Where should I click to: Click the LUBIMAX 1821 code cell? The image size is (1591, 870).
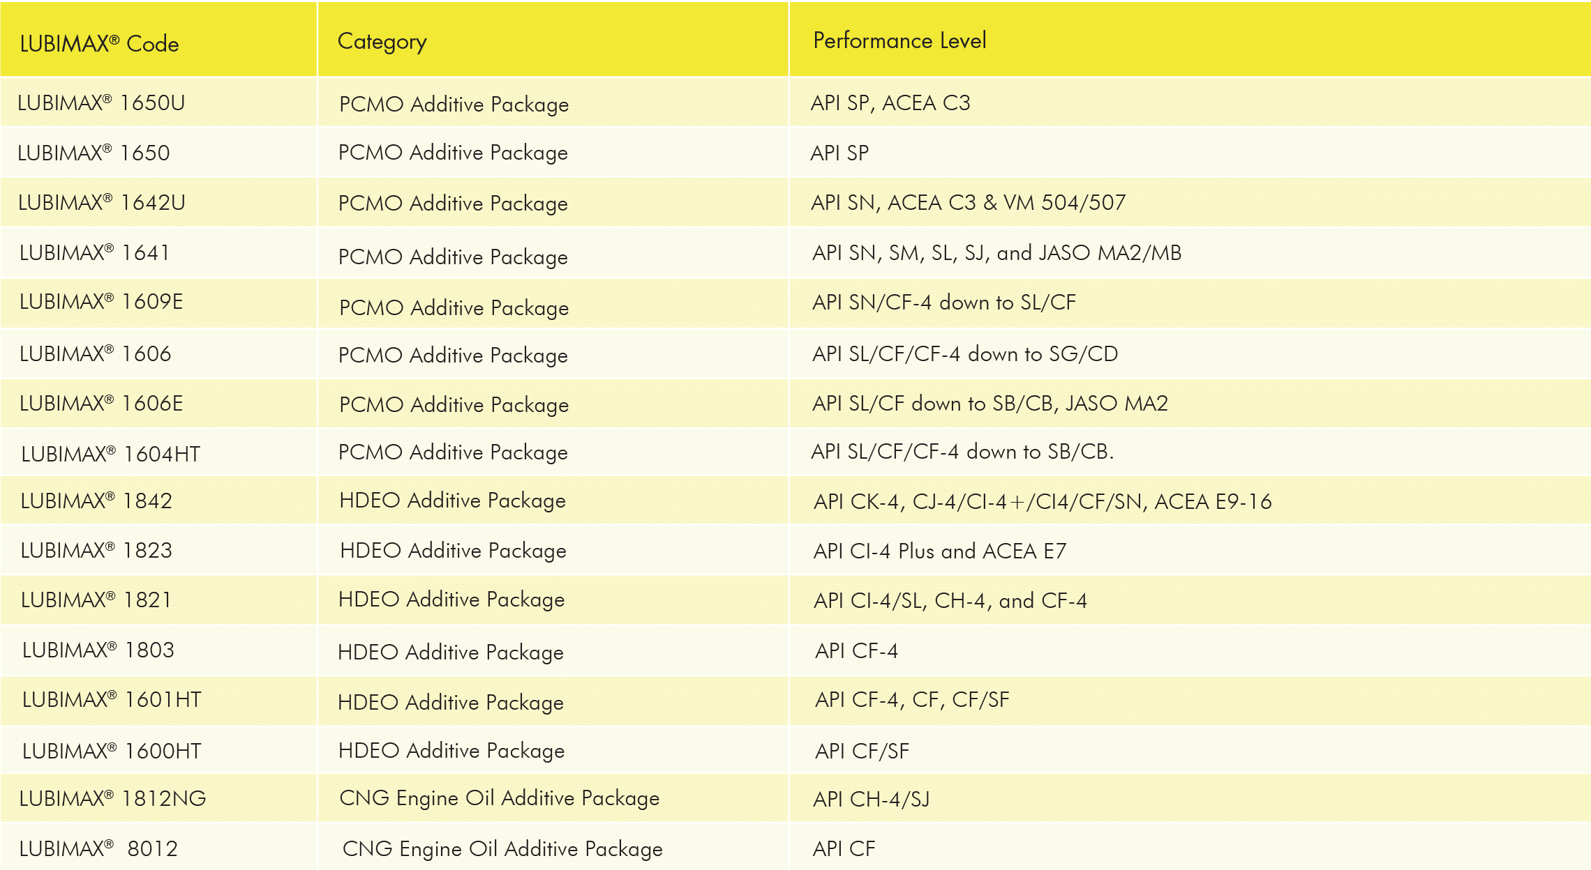tap(158, 600)
